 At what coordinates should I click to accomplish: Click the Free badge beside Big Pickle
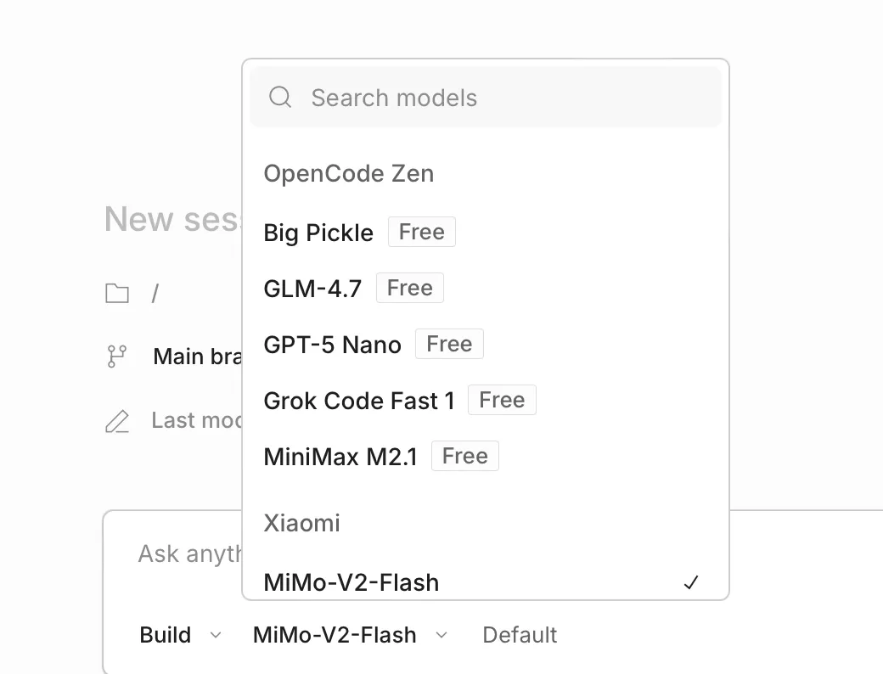coord(422,233)
